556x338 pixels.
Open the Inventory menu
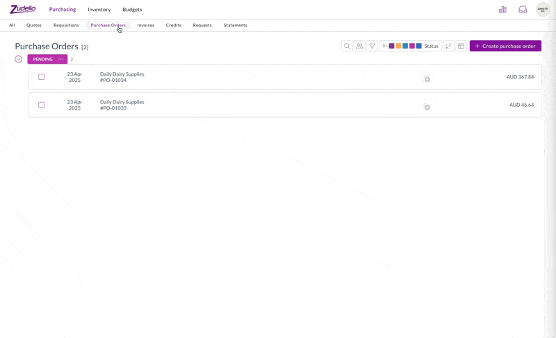pyautogui.click(x=99, y=10)
